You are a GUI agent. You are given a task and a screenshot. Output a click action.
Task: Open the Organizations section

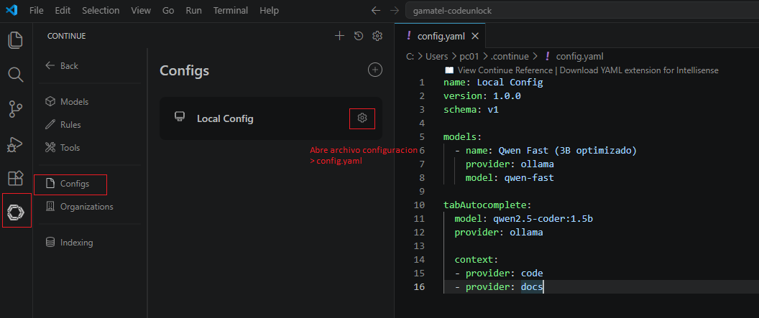[x=79, y=206]
